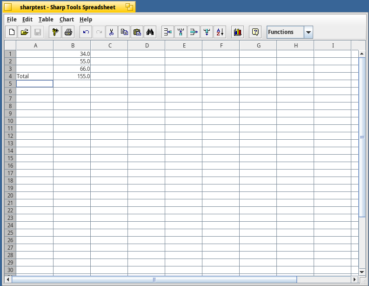Select row 10 header
This screenshot has width=369, height=286.
pyautogui.click(x=10, y=121)
